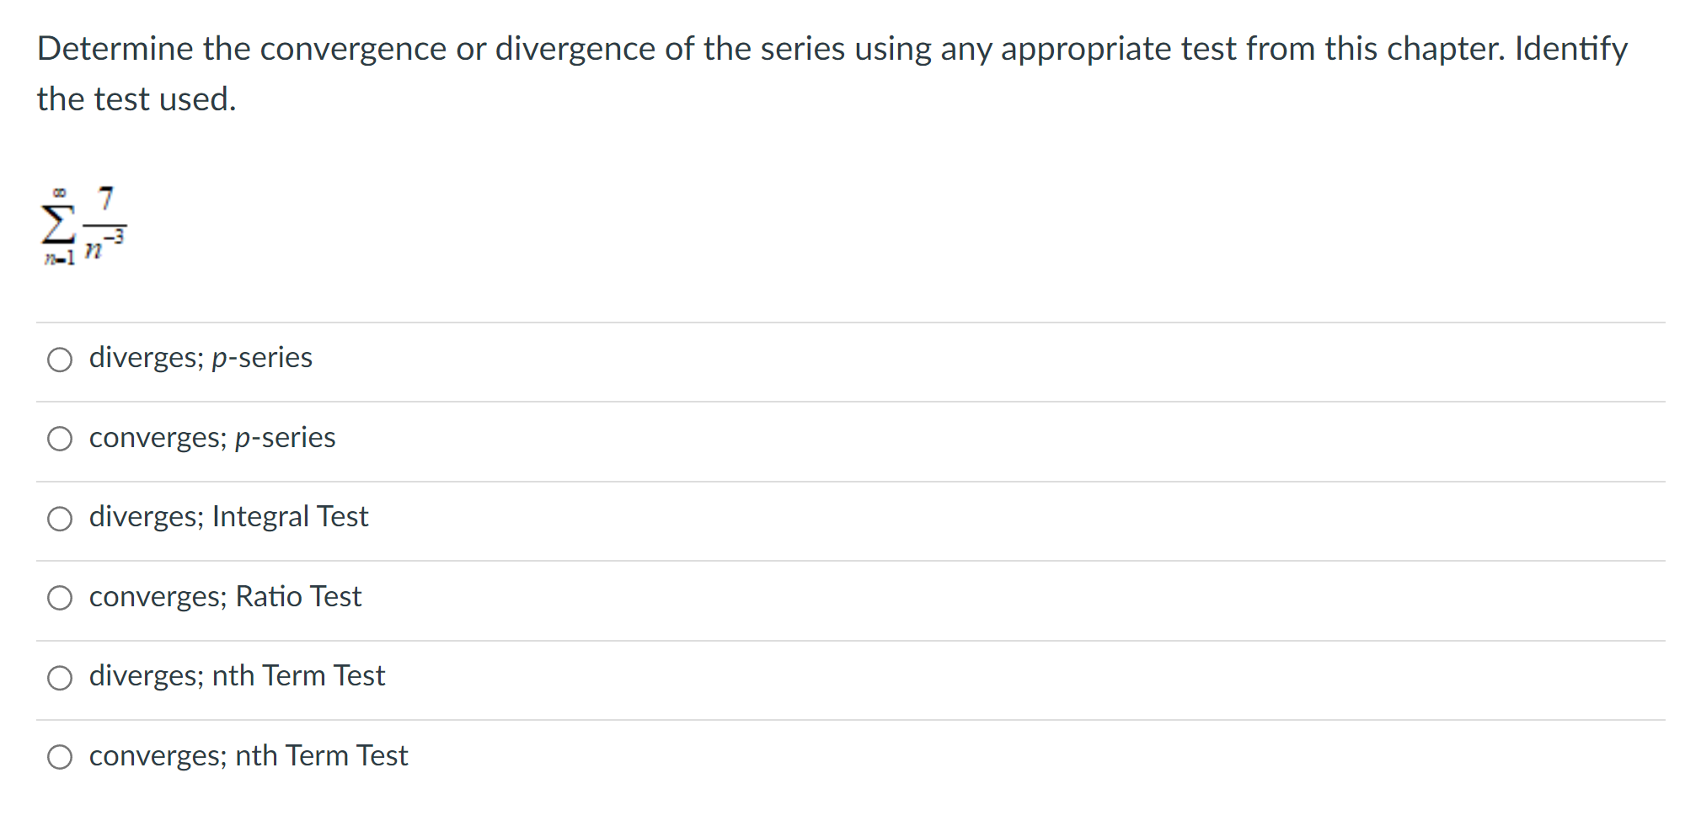Click the sigma symbol in the series
Screen dimensions: 1685x821
[x=56, y=226]
